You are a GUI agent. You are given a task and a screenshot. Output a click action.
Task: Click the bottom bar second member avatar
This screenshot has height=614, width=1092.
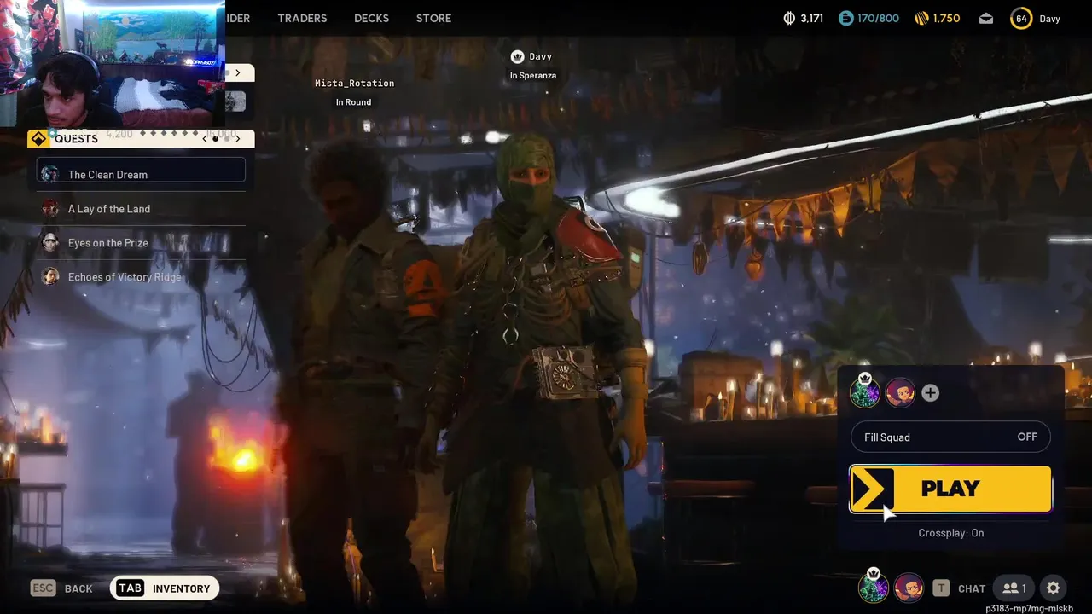[909, 588]
